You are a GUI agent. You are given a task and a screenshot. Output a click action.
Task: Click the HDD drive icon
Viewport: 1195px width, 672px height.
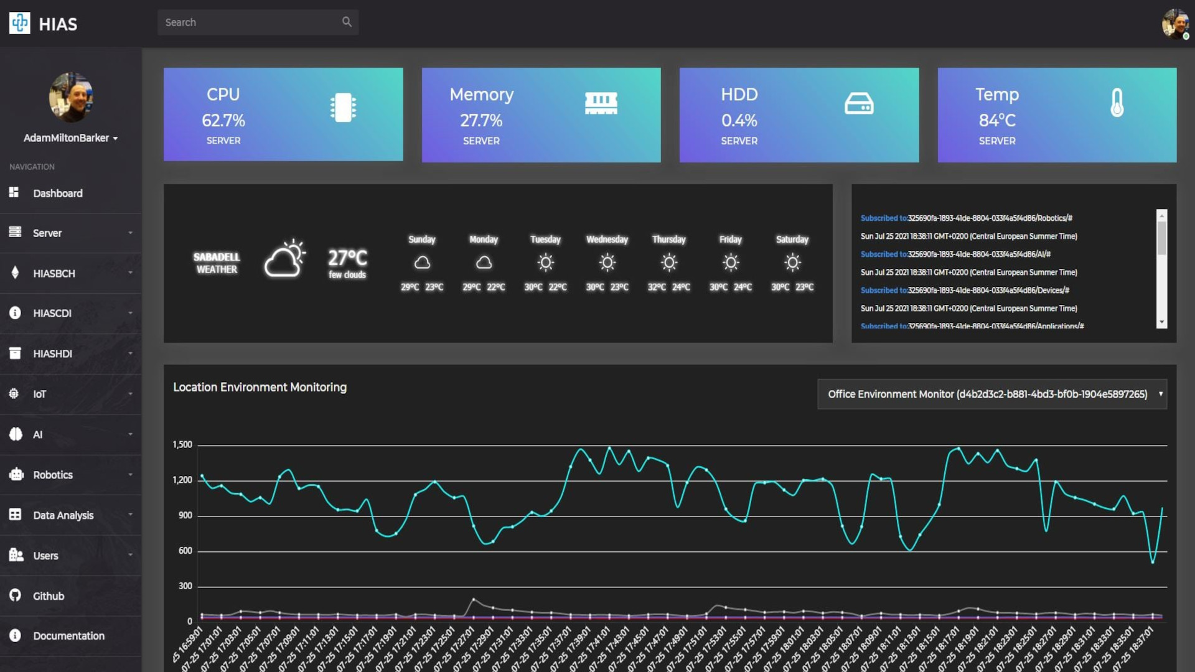click(x=859, y=103)
